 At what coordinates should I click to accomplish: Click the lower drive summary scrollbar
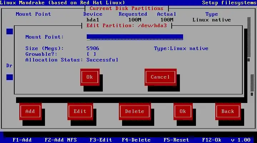pyautogui.click(x=252, y=85)
